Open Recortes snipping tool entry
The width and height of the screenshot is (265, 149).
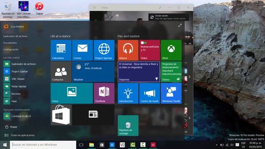(x=12, y=94)
